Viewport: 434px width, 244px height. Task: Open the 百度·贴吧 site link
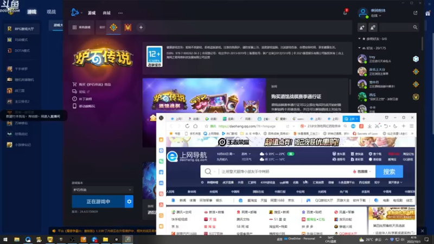pyautogui.click(x=311, y=212)
